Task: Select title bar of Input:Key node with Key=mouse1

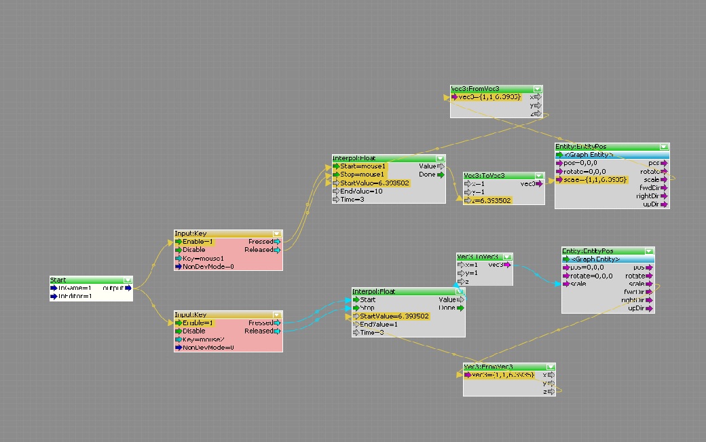Action: [x=228, y=234]
